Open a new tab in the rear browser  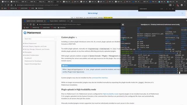[x=177, y=2]
